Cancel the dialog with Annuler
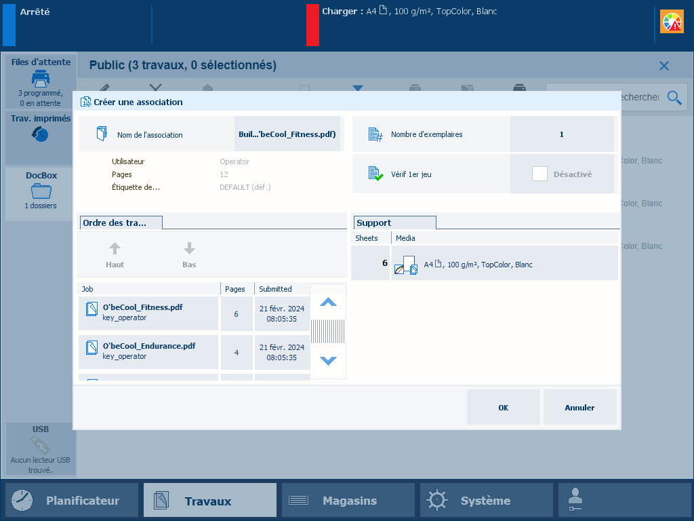The image size is (694, 521). pos(579,408)
